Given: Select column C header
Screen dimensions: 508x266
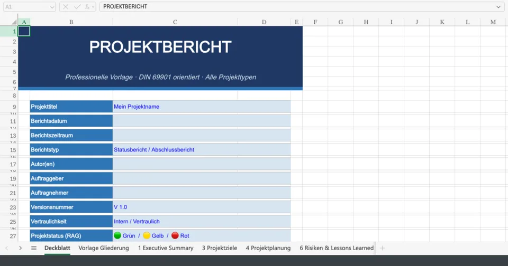Looking at the screenshot, I should [175, 22].
